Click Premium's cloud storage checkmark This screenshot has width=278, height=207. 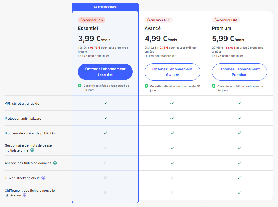(239, 178)
